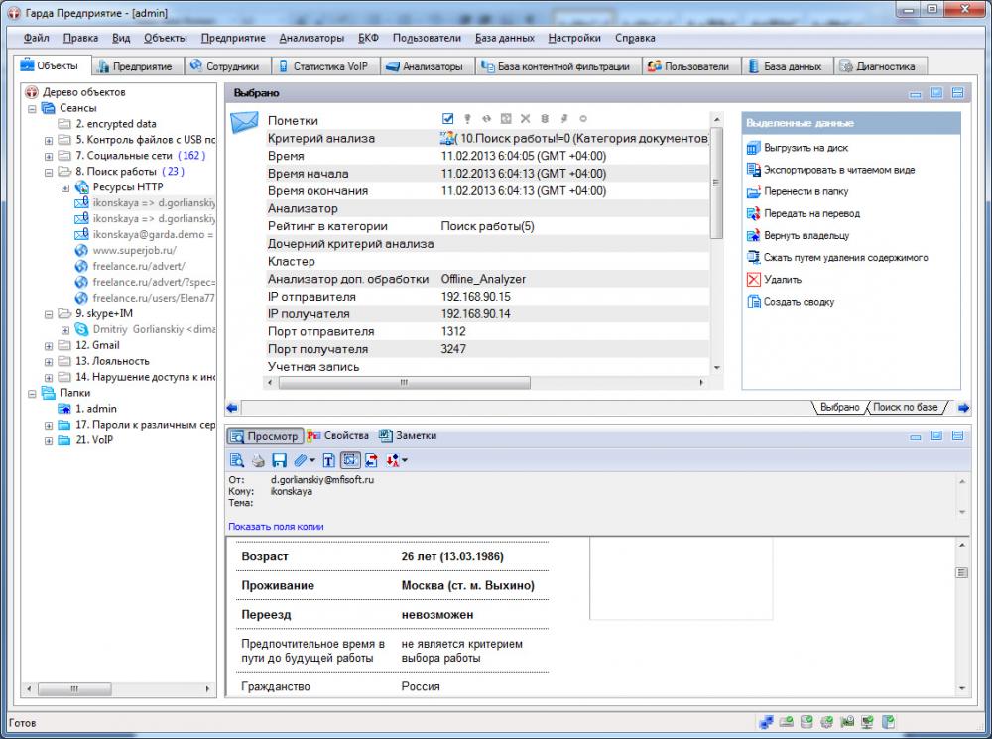Open the Анализаторы menu
The image size is (992, 739).
pos(311,38)
